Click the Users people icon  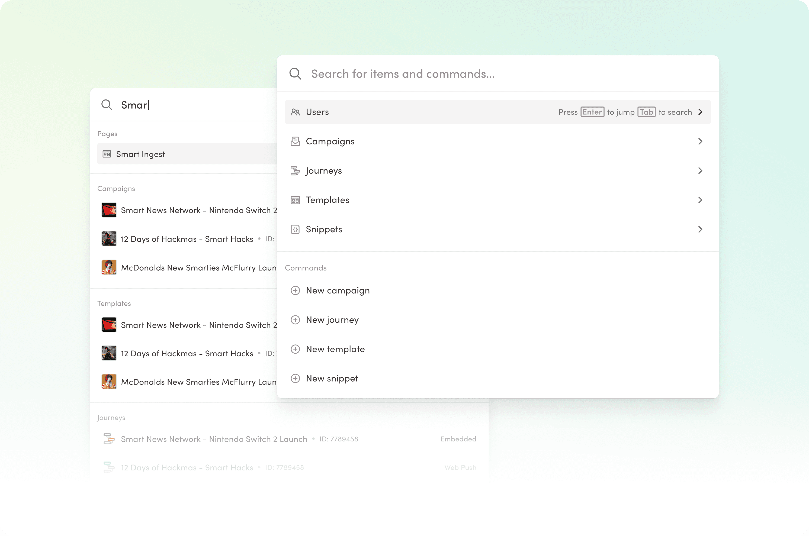295,112
